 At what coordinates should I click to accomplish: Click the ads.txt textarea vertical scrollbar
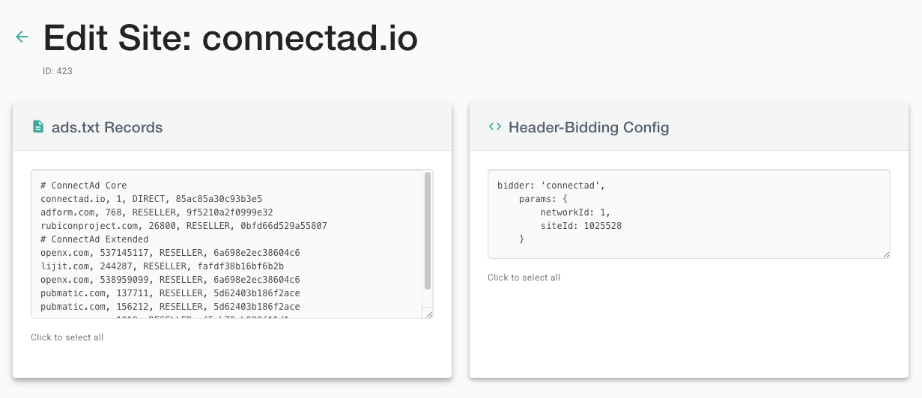click(x=428, y=230)
